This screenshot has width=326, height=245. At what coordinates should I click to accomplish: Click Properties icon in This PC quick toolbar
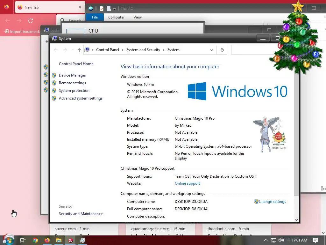102,9
